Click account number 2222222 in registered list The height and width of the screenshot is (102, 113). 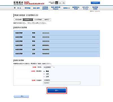tap(46, 37)
